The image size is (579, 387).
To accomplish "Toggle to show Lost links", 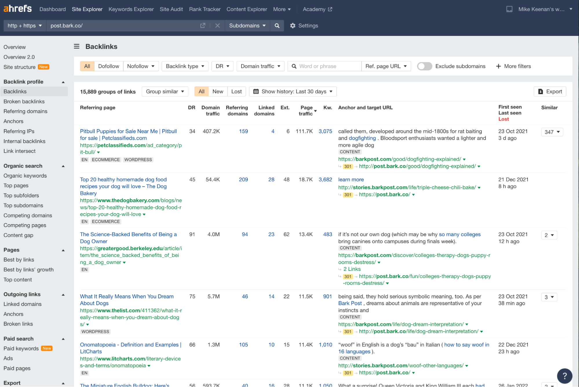I will [236, 91].
